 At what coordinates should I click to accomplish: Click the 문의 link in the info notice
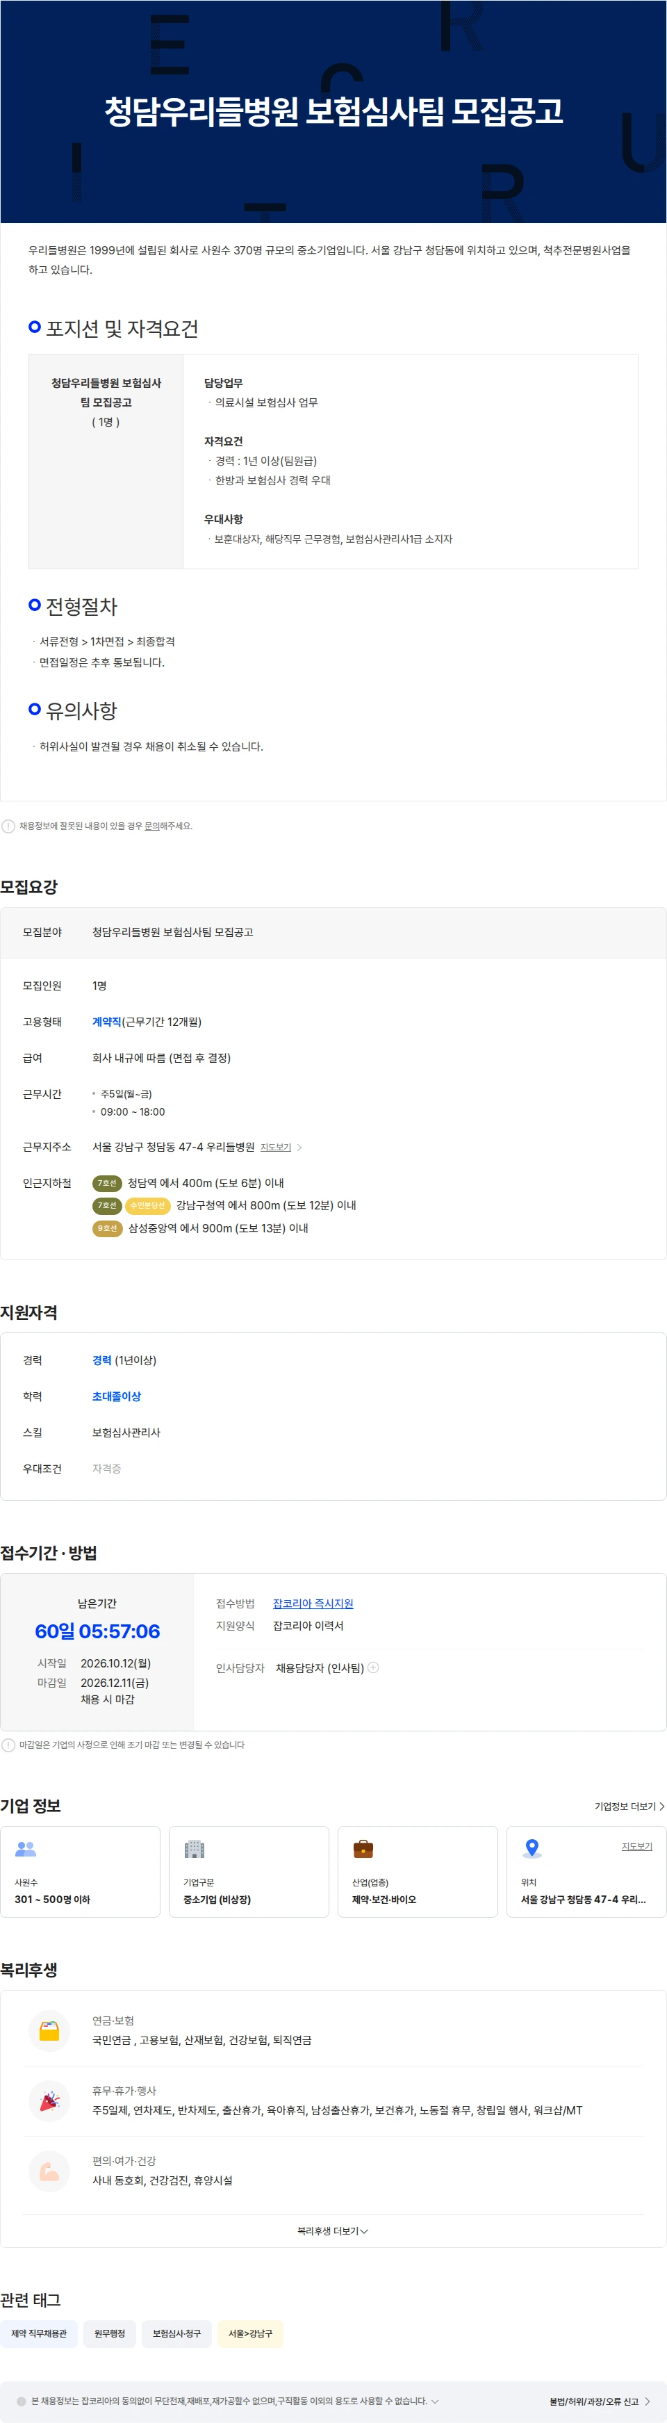(x=151, y=826)
